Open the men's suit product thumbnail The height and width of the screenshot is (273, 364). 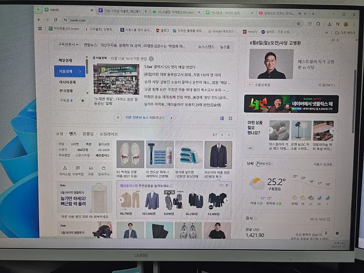click(x=218, y=155)
